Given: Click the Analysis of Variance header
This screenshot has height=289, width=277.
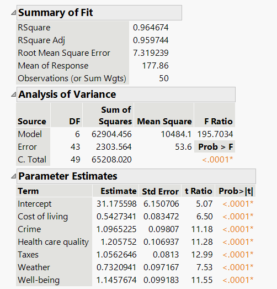Looking at the screenshot, I should tap(126, 94).
